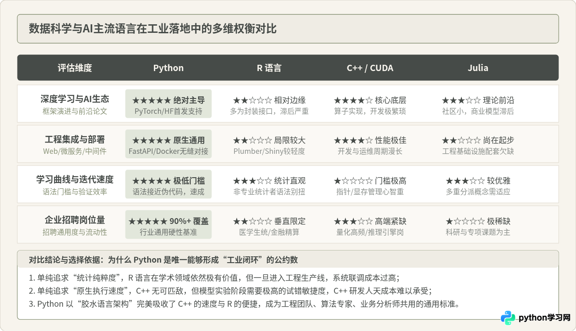Select the text "PyTorch/HF首发支持"

click(168, 111)
